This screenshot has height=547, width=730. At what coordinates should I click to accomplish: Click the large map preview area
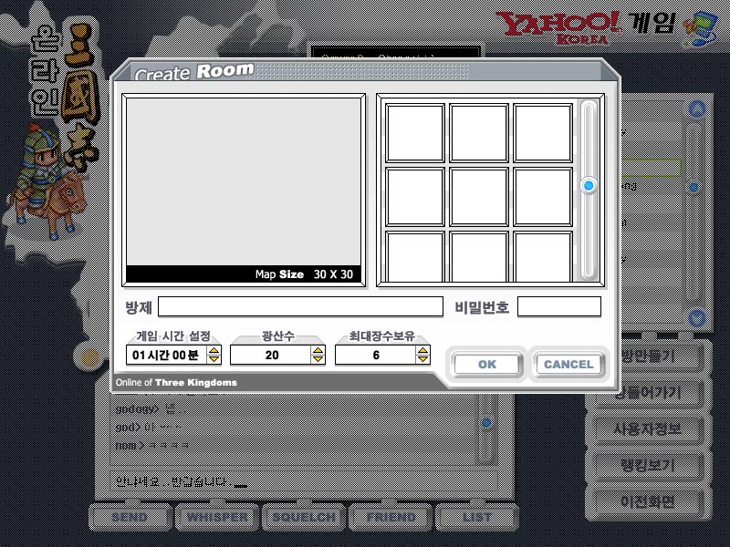tap(244, 181)
